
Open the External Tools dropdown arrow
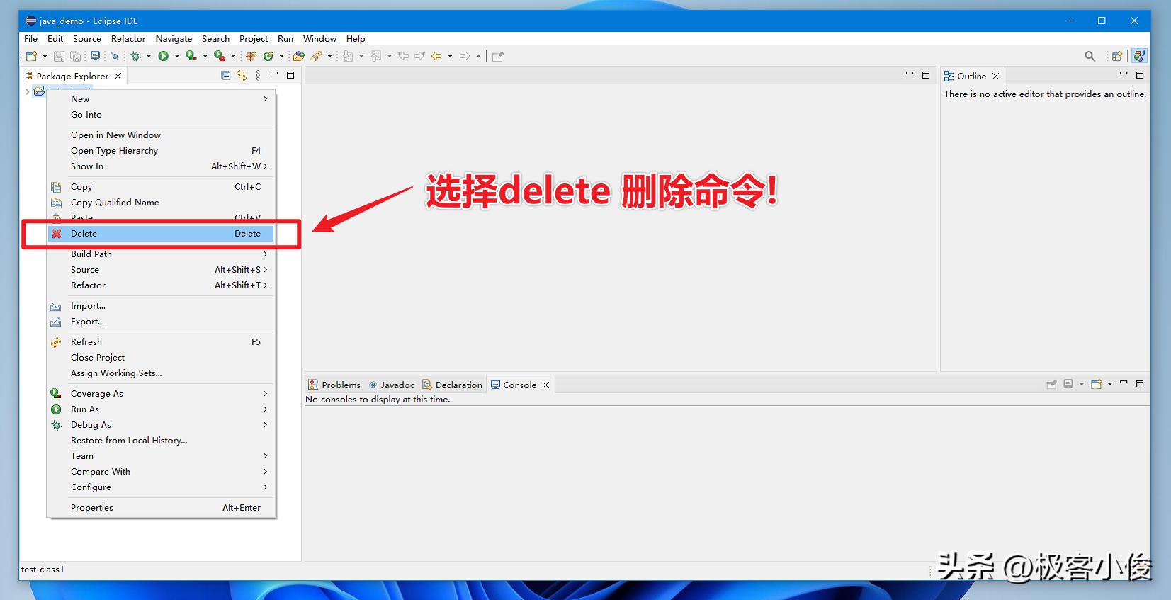[x=233, y=56]
